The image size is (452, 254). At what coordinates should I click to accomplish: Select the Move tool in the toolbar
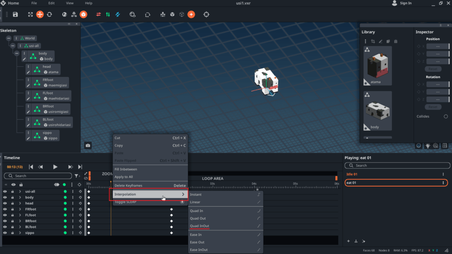(x=40, y=14)
